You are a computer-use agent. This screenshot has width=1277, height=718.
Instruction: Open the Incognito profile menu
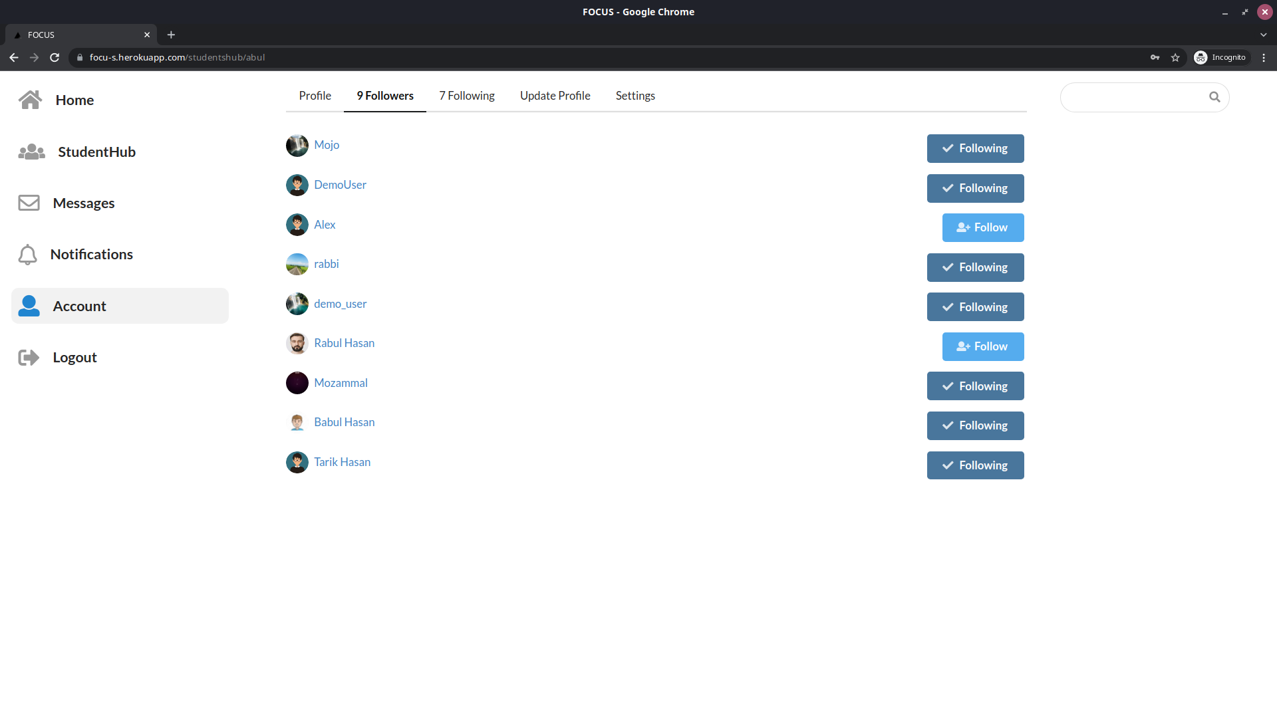point(1221,57)
